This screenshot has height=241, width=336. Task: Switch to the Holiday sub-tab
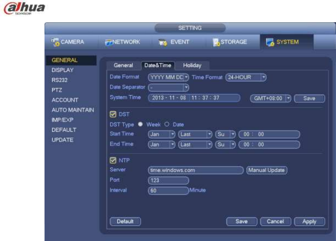[192, 66]
